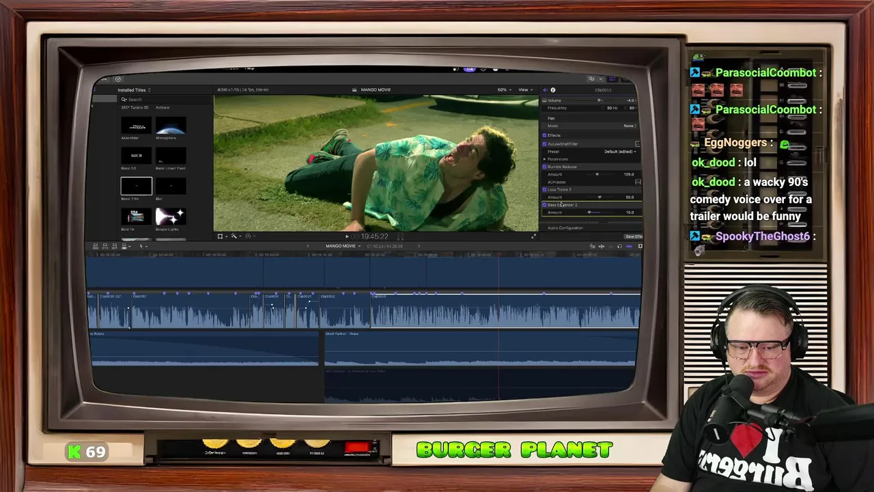The width and height of the screenshot is (874, 492).
Task: Select the Atmosphere title thumbnail
Action: coord(171,126)
